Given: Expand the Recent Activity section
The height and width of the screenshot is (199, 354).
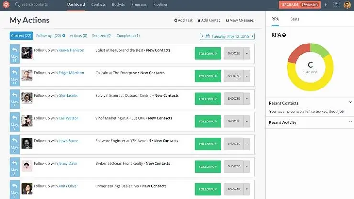Looking at the screenshot, I should (x=350, y=122).
